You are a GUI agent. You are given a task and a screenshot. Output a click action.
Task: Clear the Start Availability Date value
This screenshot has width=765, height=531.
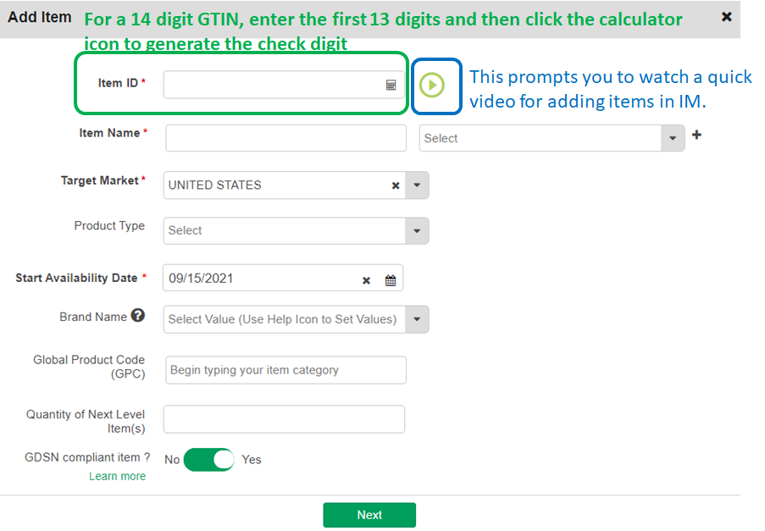pos(366,280)
